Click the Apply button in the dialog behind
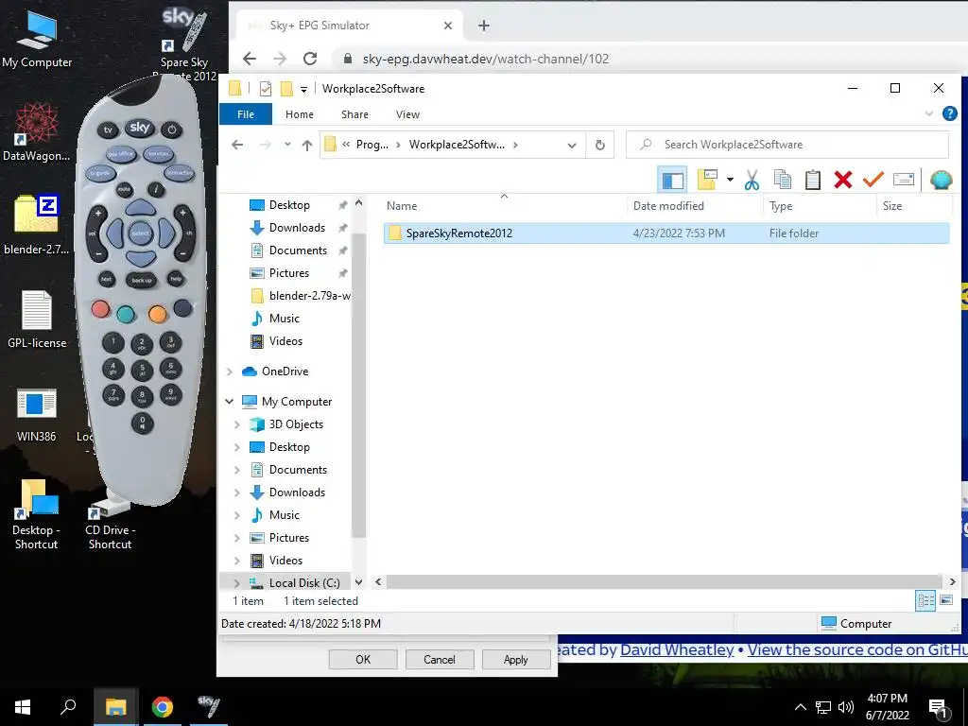This screenshot has width=968, height=726. (515, 659)
